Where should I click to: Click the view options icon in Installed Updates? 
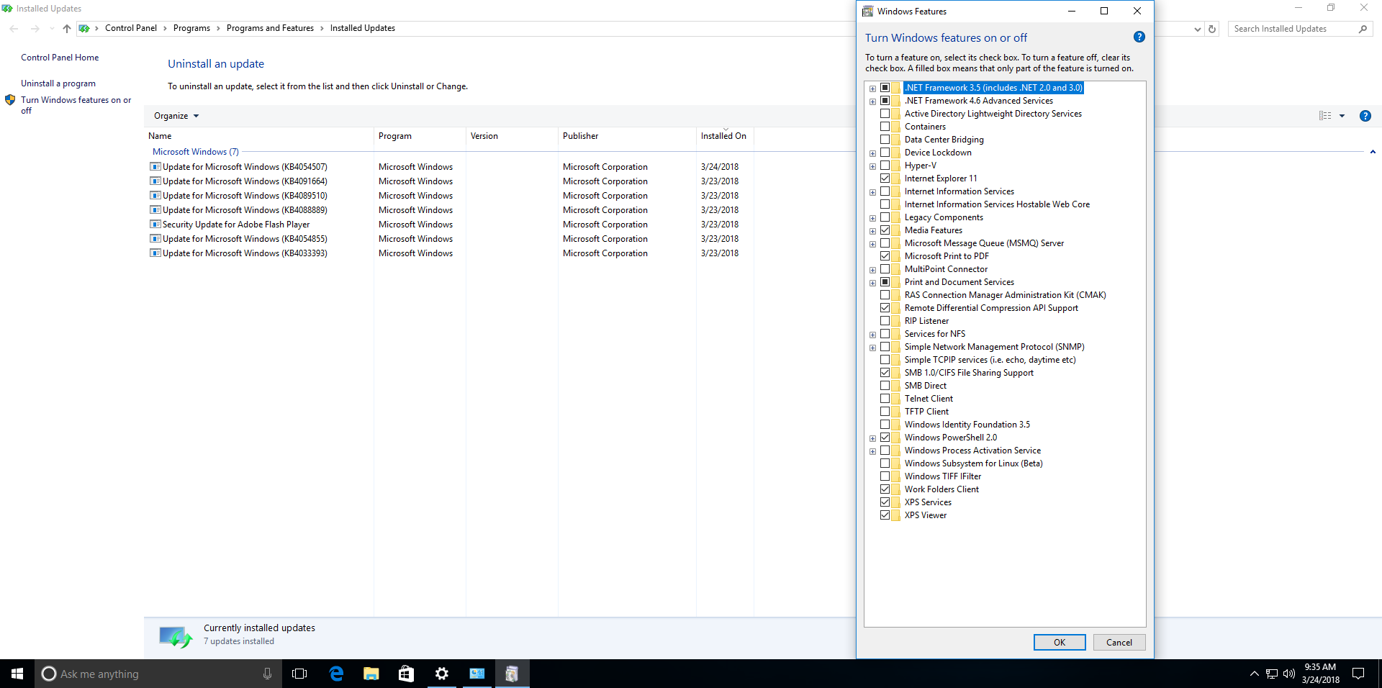click(x=1325, y=116)
